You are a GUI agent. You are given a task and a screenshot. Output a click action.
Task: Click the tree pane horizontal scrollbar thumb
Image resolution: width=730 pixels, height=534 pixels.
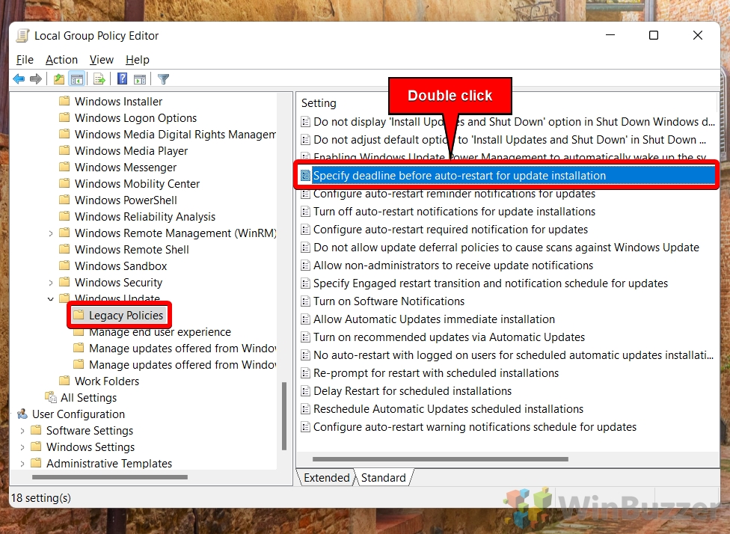pos(110,477)
